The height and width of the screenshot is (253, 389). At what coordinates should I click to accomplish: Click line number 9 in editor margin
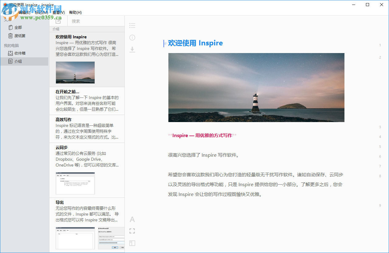click(380, 205)
